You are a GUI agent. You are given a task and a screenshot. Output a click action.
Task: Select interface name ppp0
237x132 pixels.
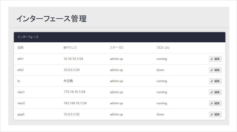pyautogui.click(x=21, y=114)
